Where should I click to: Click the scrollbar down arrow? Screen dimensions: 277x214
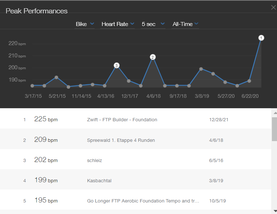(x=274, y=210)
